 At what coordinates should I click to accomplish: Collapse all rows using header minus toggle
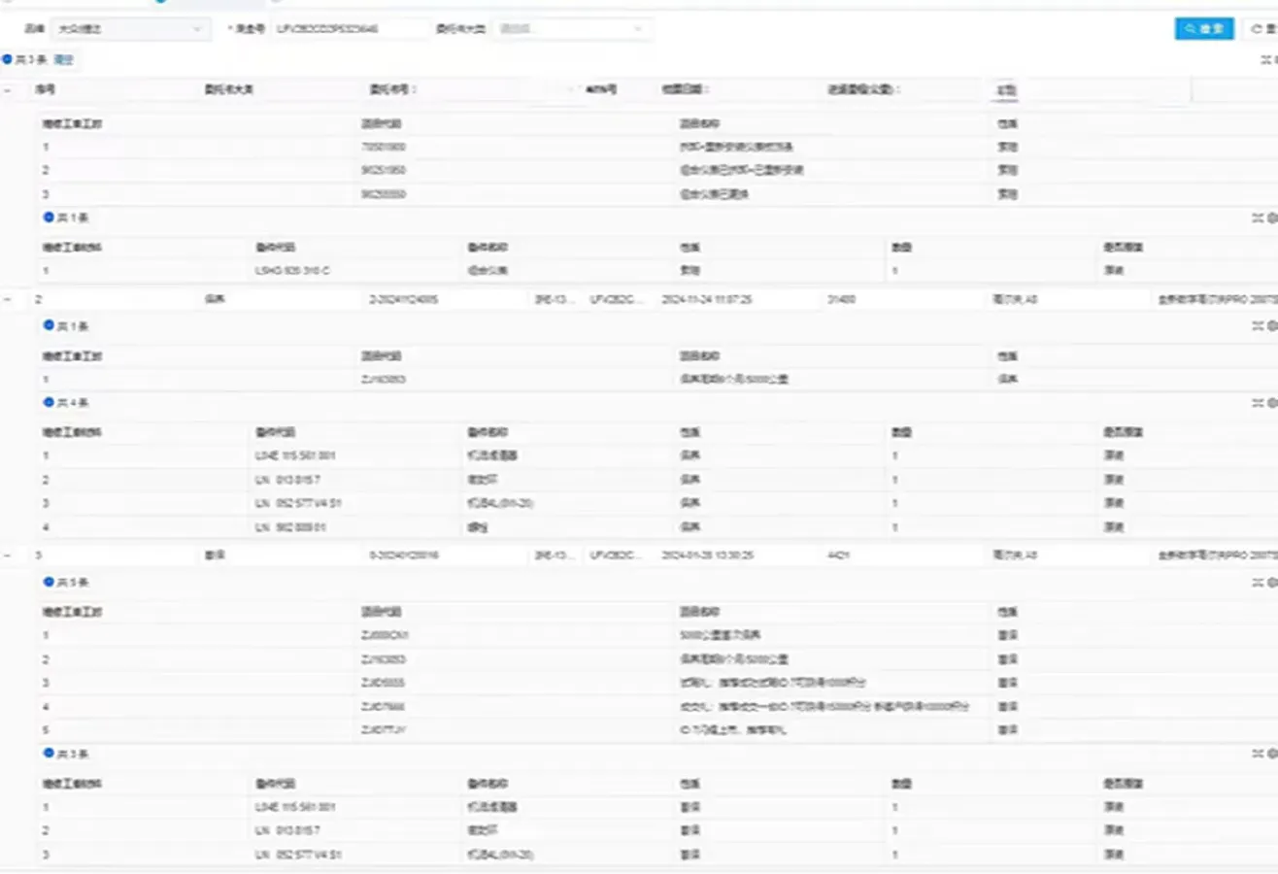(9, 89)
